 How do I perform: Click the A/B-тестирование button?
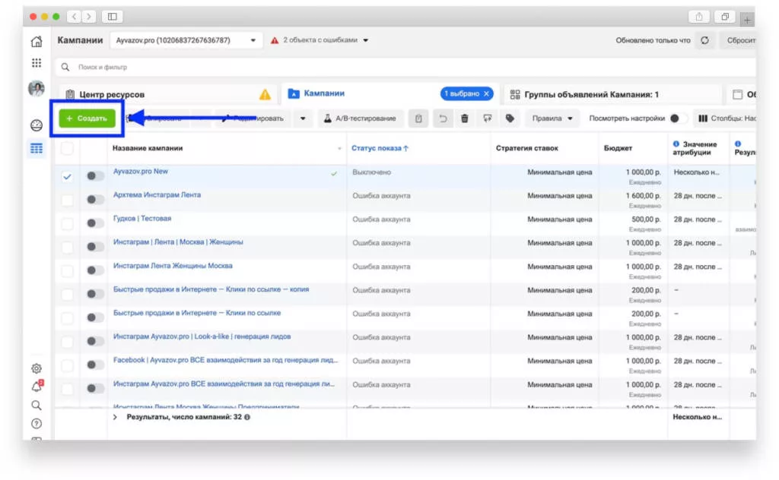pos(360,118)
